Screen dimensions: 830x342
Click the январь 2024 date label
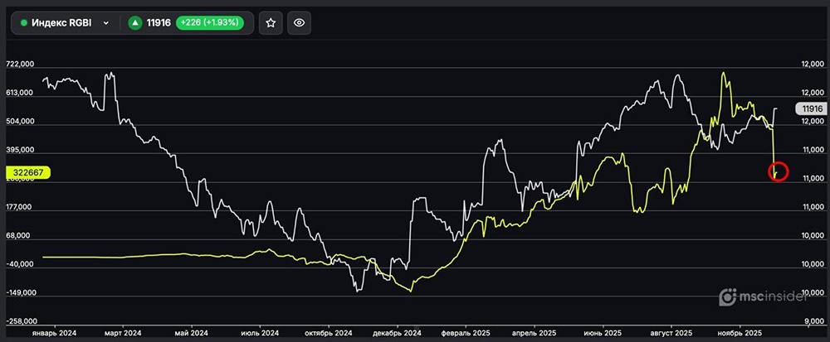pyautogui.click(x=56, y=333)
